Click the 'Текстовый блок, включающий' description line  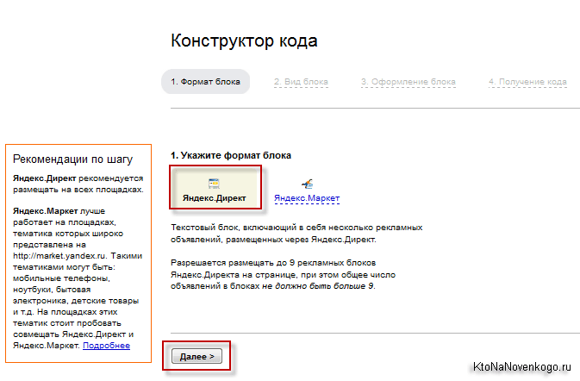coord(296,228)
